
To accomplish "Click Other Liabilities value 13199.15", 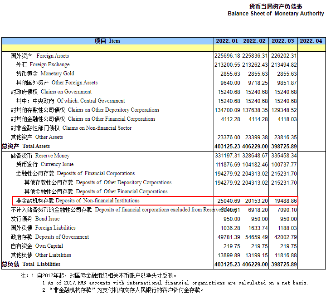I will tap(256, 255).
